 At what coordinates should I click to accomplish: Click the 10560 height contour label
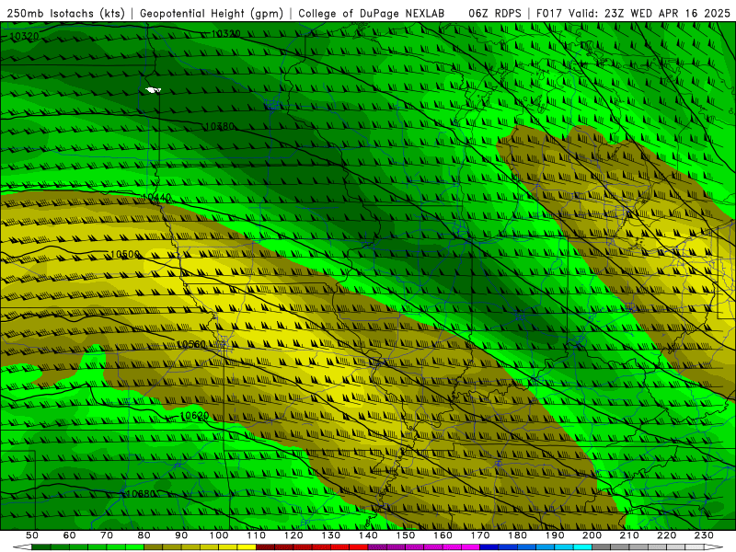[x=191, y=344]
